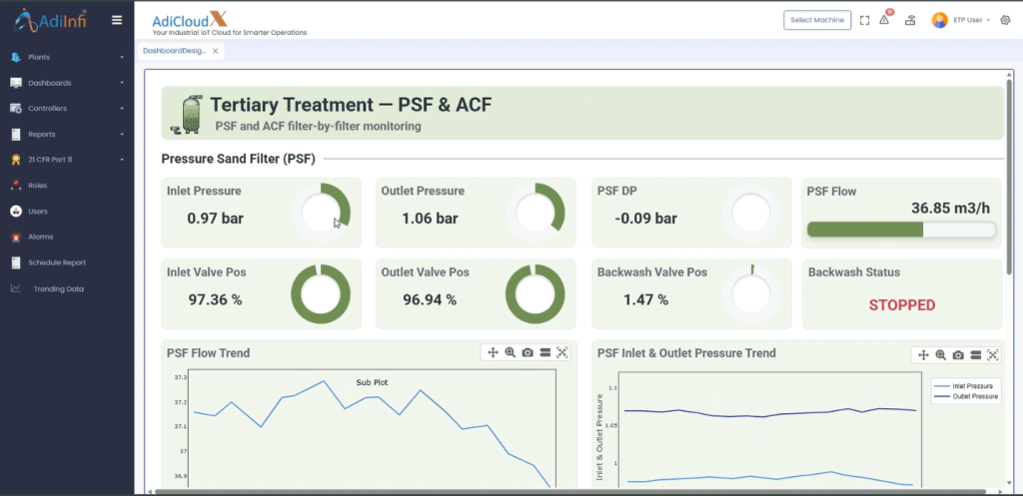The width and height of the screenshot is (1023, 496).
Task: Click the vertical dashboard scrollbar
Action: pyautogui.click(x=1010, y=176)
